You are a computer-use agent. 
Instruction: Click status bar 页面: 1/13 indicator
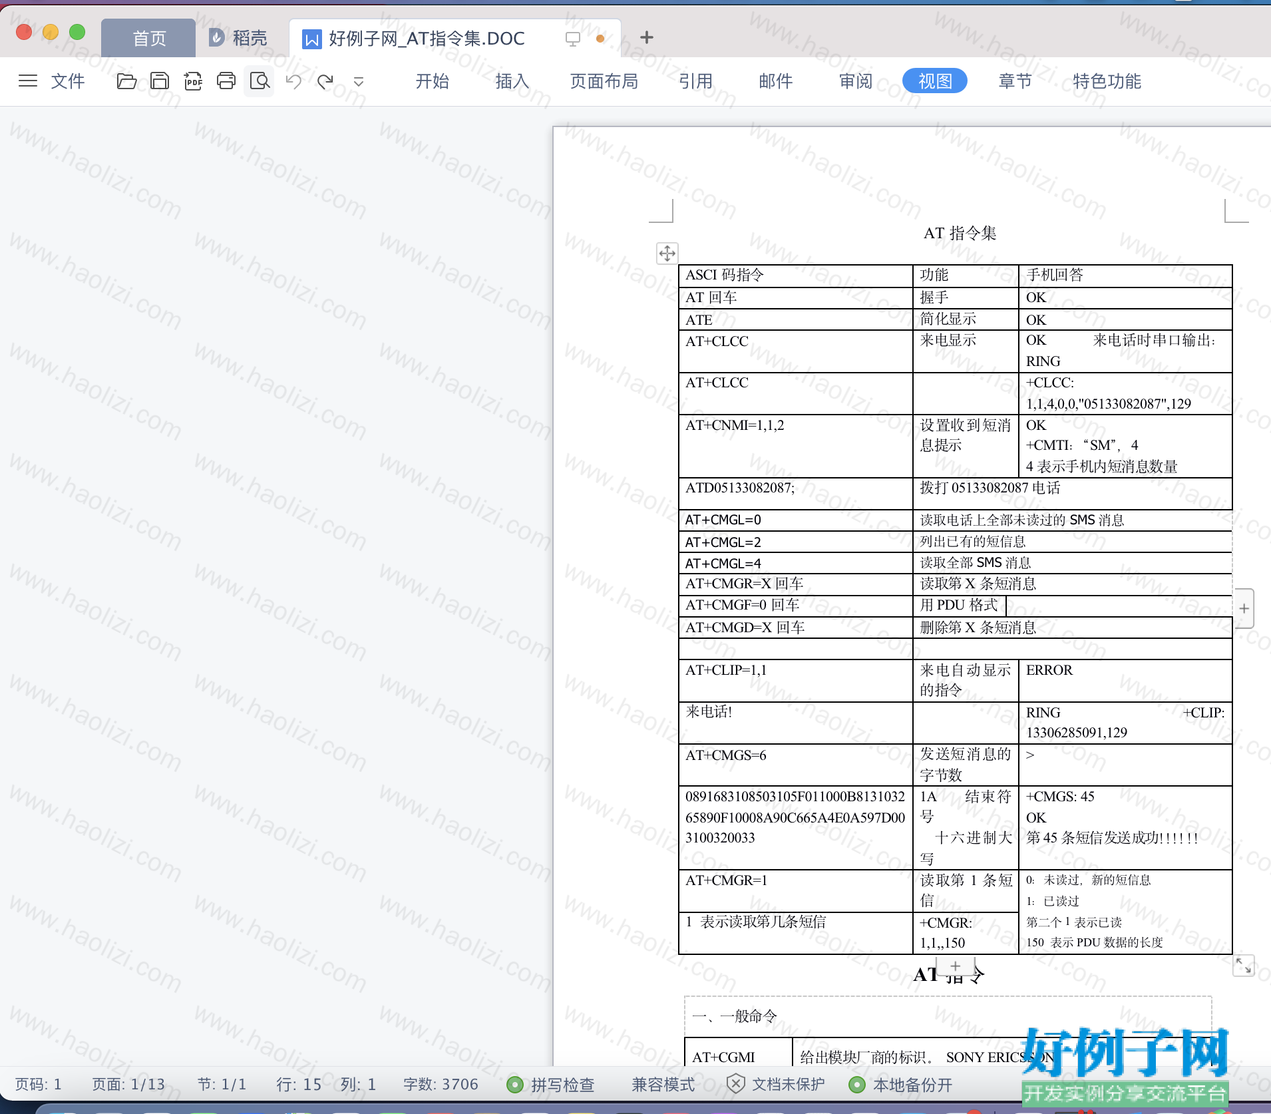pyautogui.click(x=128, y=1084)
